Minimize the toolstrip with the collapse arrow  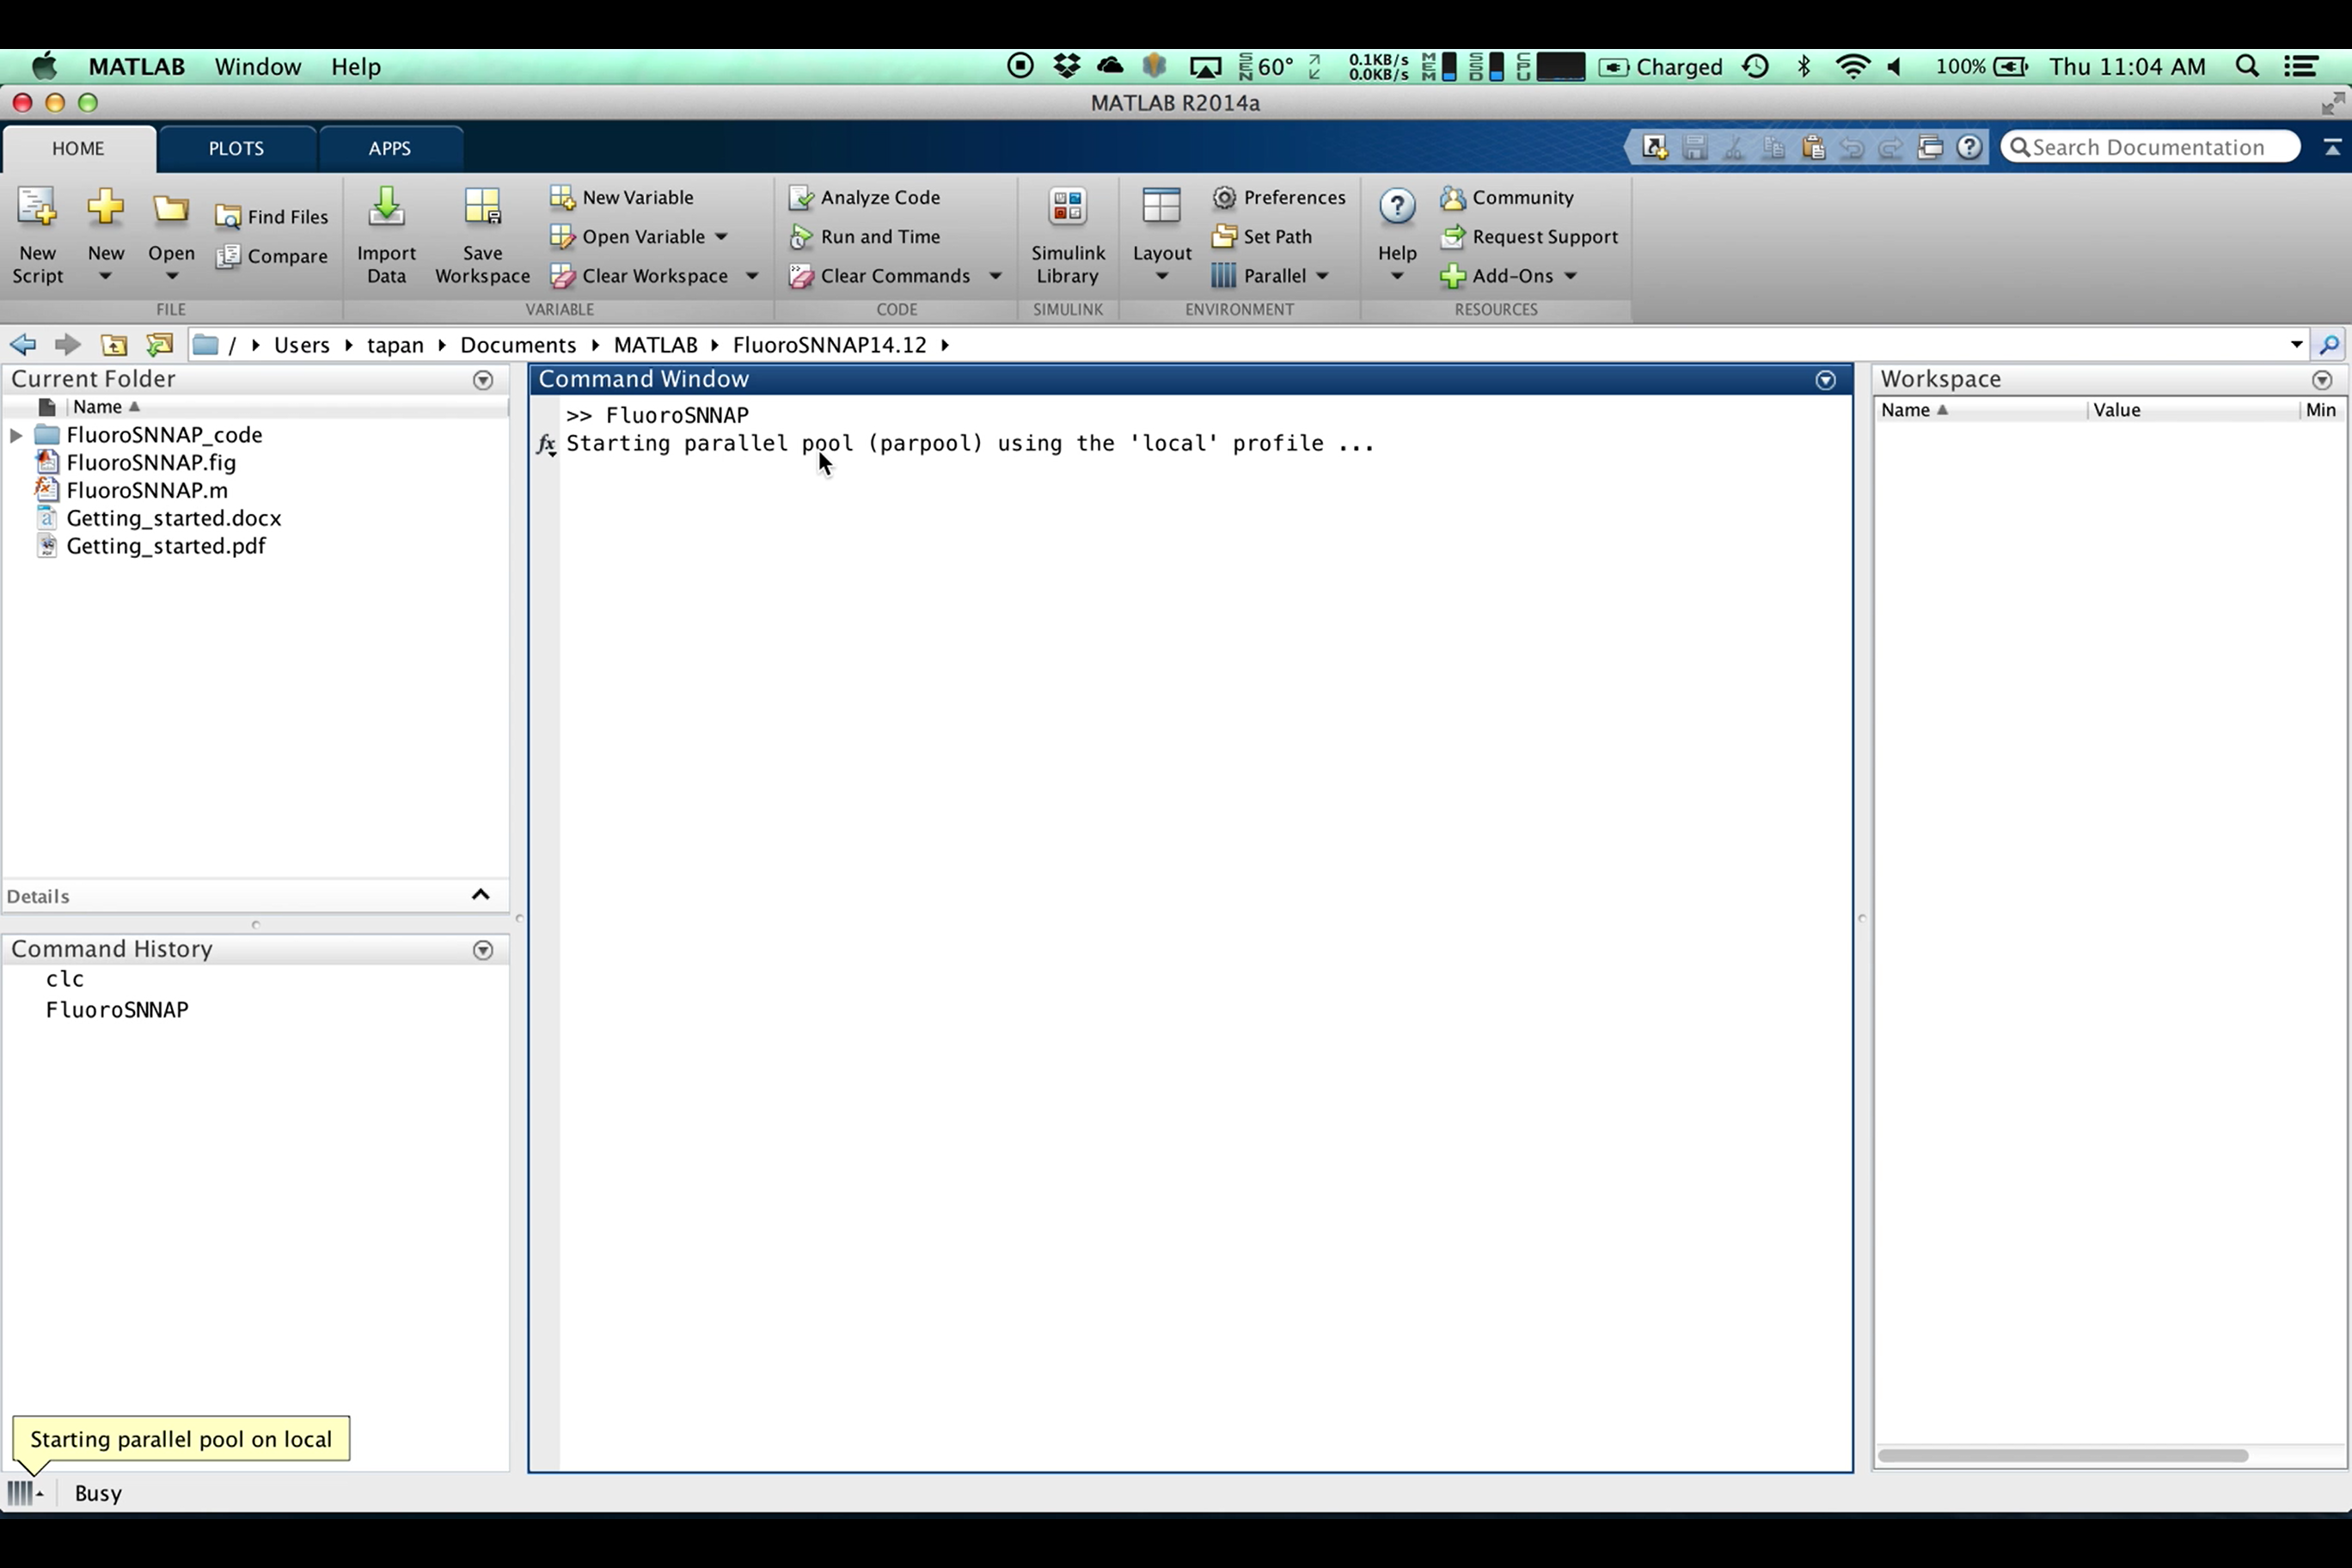click(x=2332, y=148)
